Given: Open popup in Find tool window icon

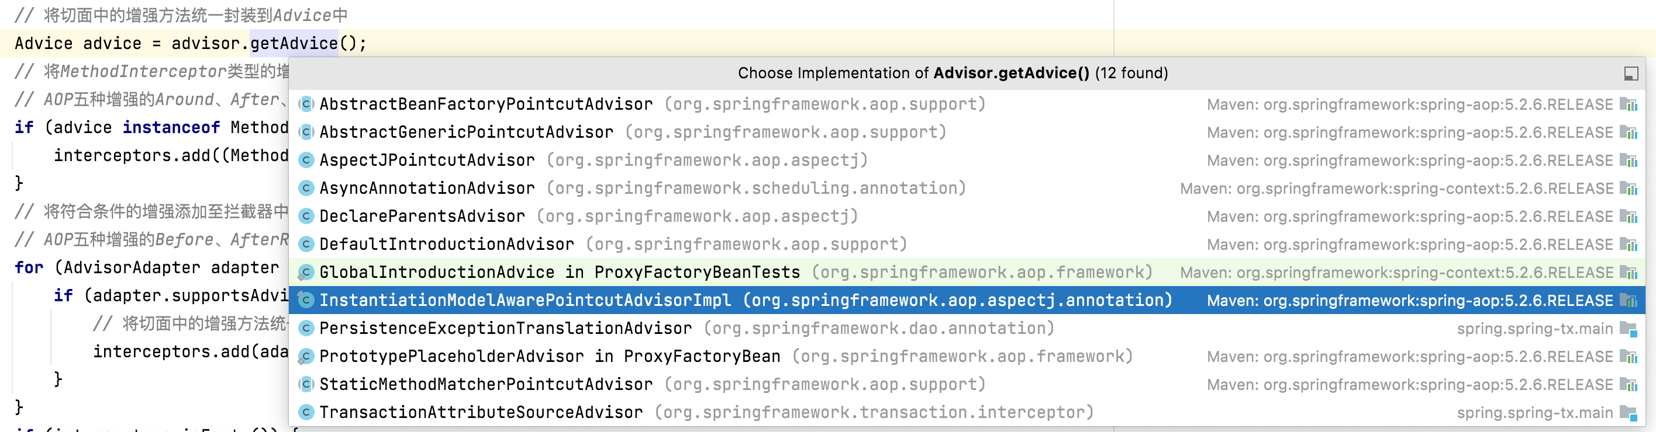Looking at the screenshot, I should coord(1630,74).
